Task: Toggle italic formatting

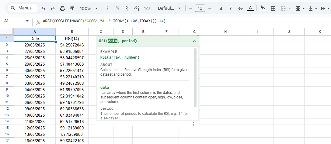Action: point(231,9)
